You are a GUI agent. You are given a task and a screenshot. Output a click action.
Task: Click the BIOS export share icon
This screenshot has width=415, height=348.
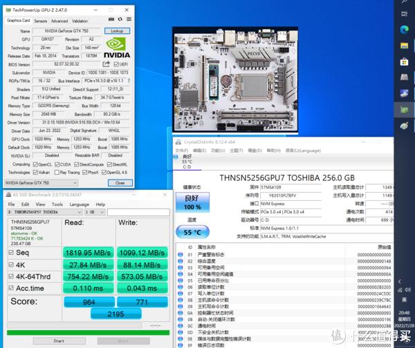pyautogui.click(x=106, y=64)
